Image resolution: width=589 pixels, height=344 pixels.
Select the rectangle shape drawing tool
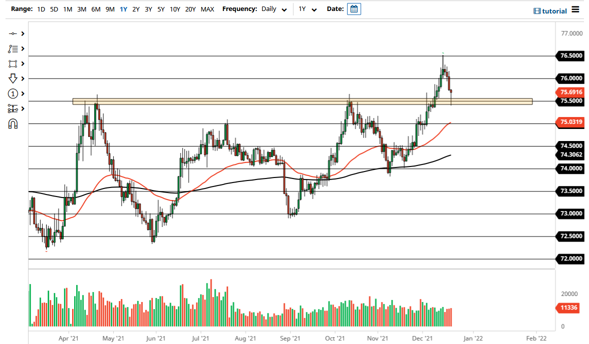14,63
